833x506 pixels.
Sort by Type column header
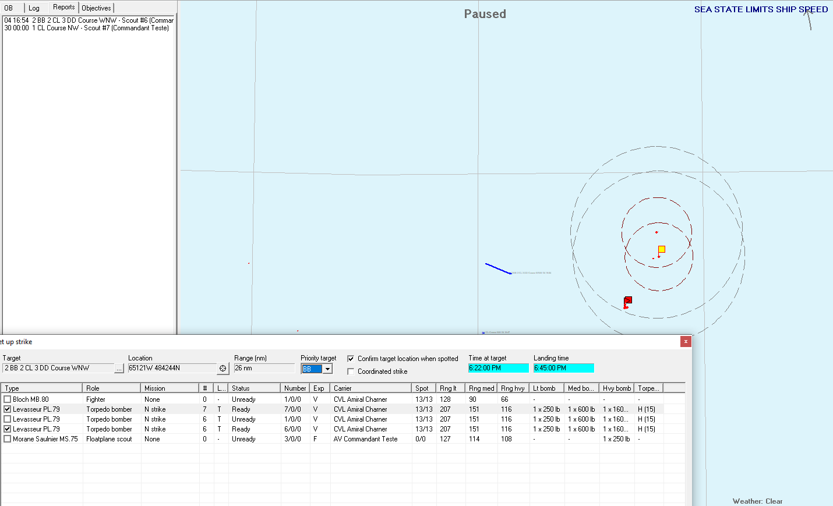42,388
